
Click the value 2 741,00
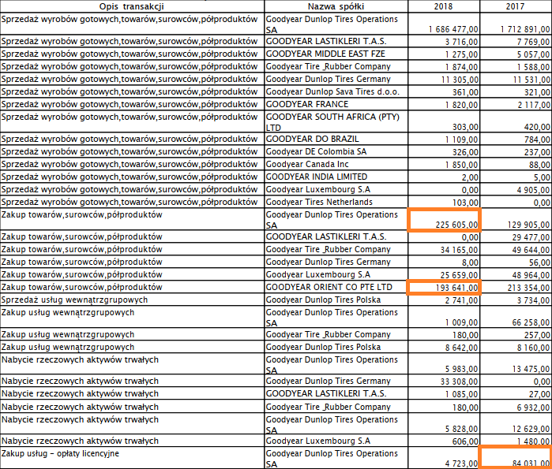coord(461,301)
